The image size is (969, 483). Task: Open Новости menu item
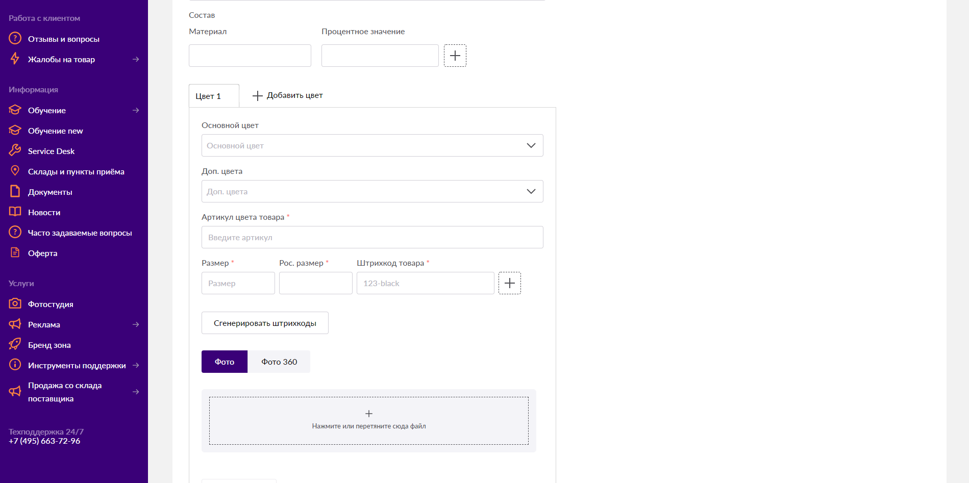pos(44,212)
